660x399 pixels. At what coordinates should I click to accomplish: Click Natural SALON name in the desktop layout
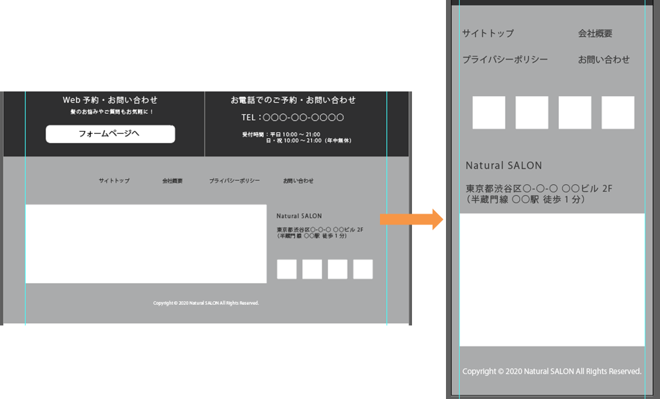[x=299, y=216]
